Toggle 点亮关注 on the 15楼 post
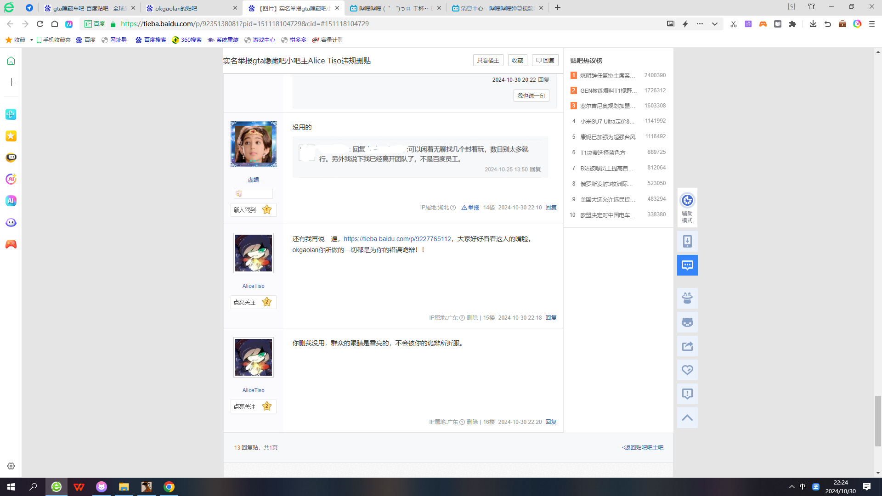882x496 pixels. (253, 302)
